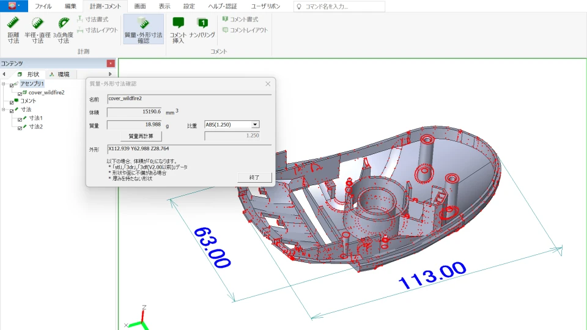Collapse the アセンブリ1 tree node
Viewport: 587px width, 330px height.
click(x=4, y=84)
